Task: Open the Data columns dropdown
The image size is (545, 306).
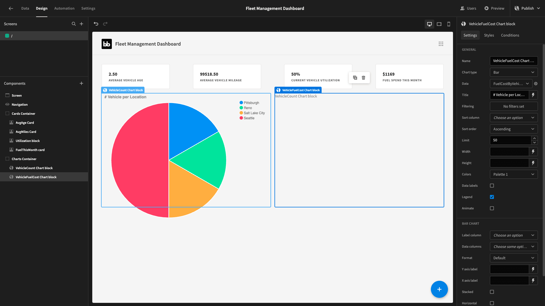Action: pos(514,246)
